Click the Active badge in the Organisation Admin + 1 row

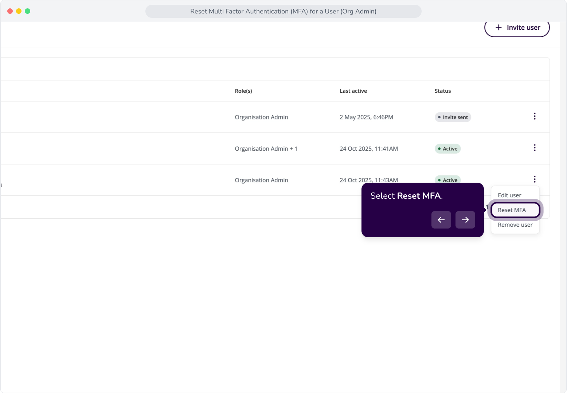(x=447, y=149)
